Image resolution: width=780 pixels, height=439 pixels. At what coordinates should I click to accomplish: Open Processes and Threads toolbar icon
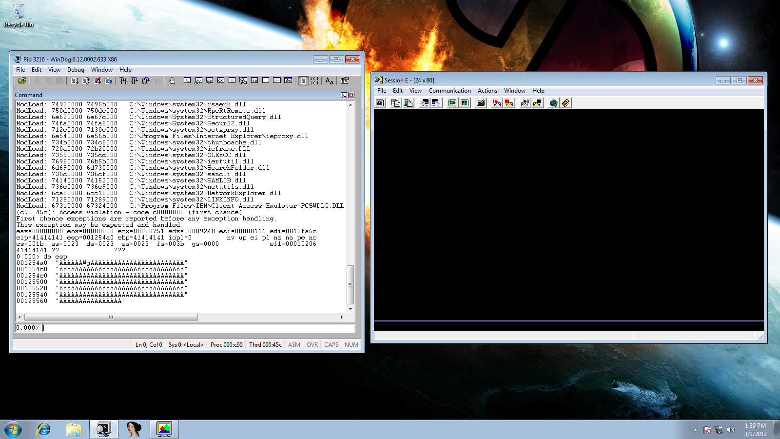point(276,80)
